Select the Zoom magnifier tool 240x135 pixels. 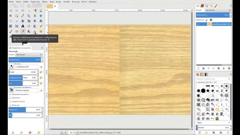(x=29, y=16)
